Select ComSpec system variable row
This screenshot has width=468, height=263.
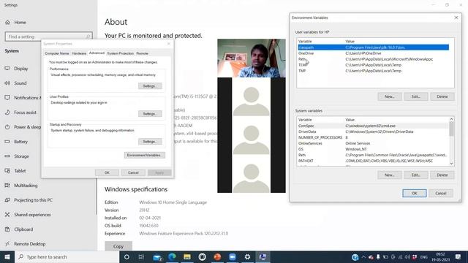point(373,126)
